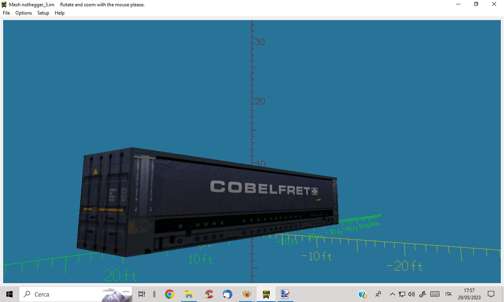Open CCleaner from the taskbar
This screenshot has width=504, height=302.
tap(208, 294)
